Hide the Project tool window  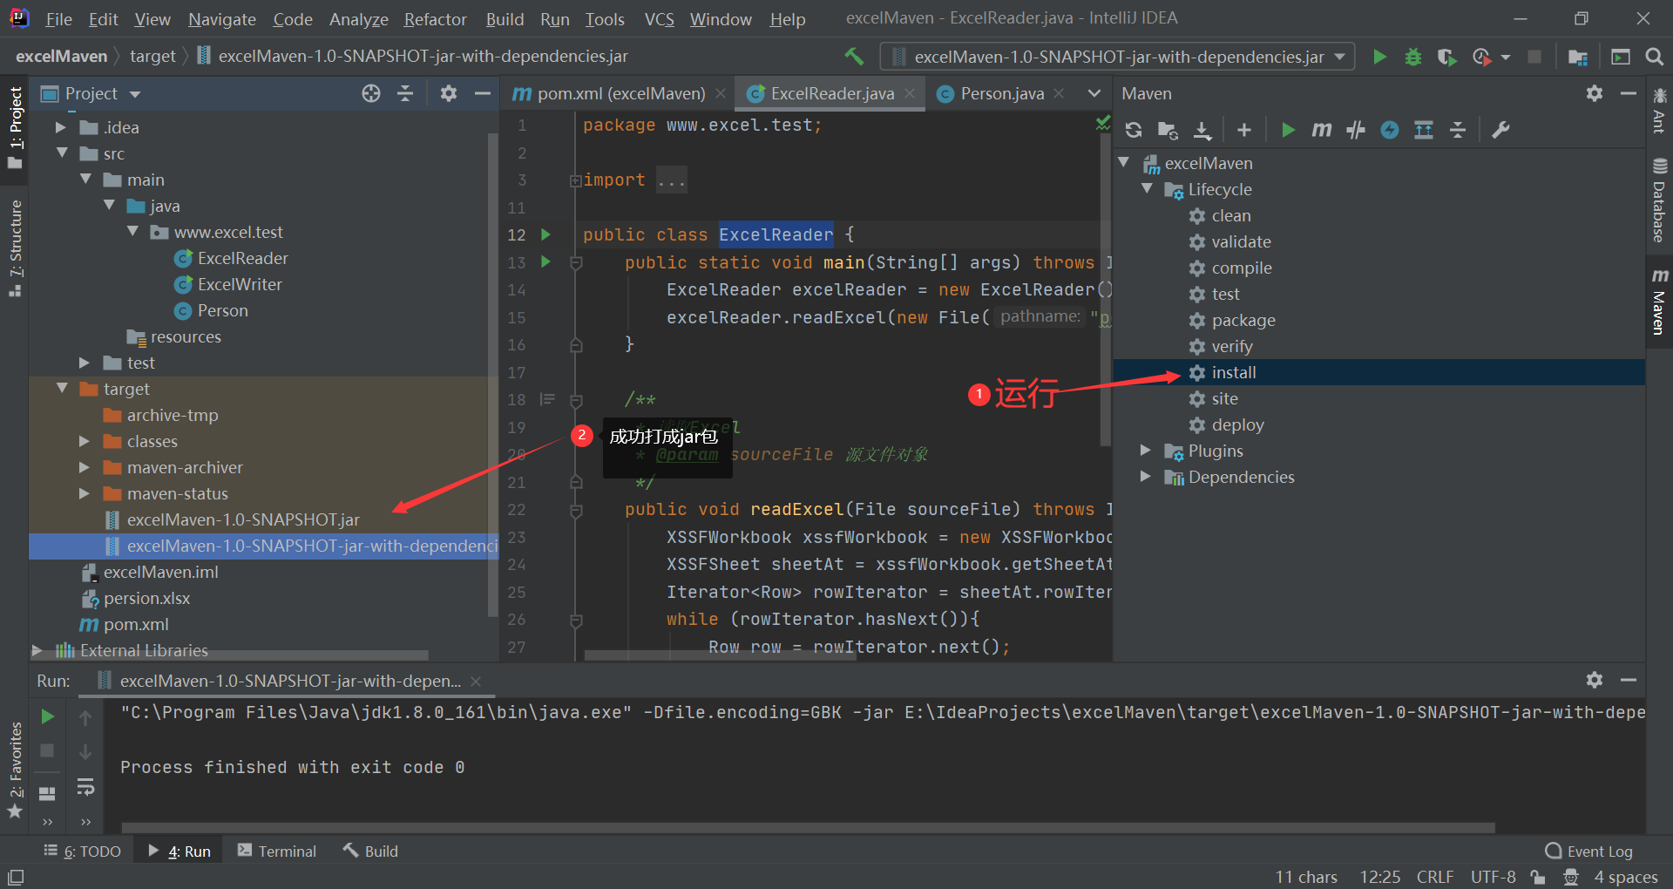pyautogui.click(x=482, y=93)
